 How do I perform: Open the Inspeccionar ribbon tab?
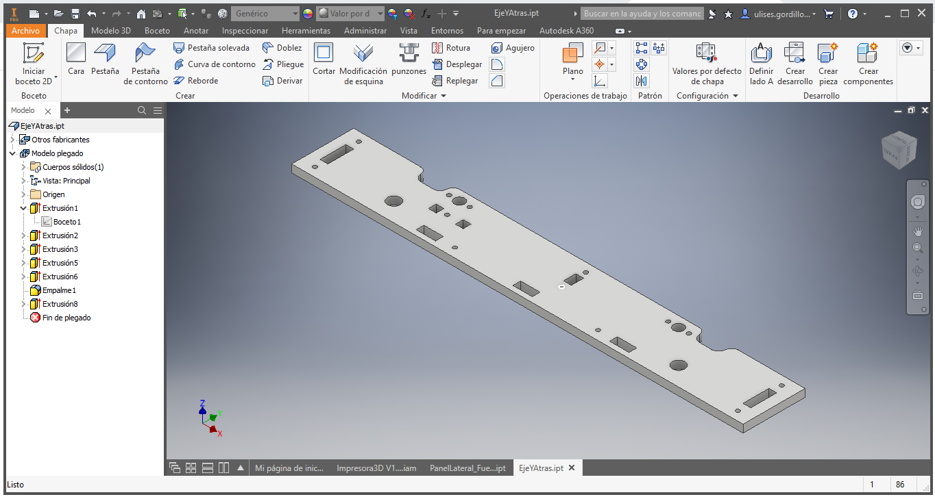point(245,31)
